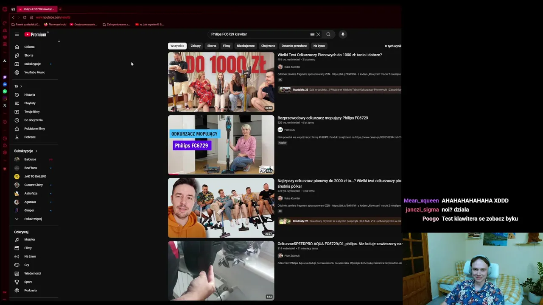
Task: Open Messenger in the browser sidebar
Action: tap(5, 84)
